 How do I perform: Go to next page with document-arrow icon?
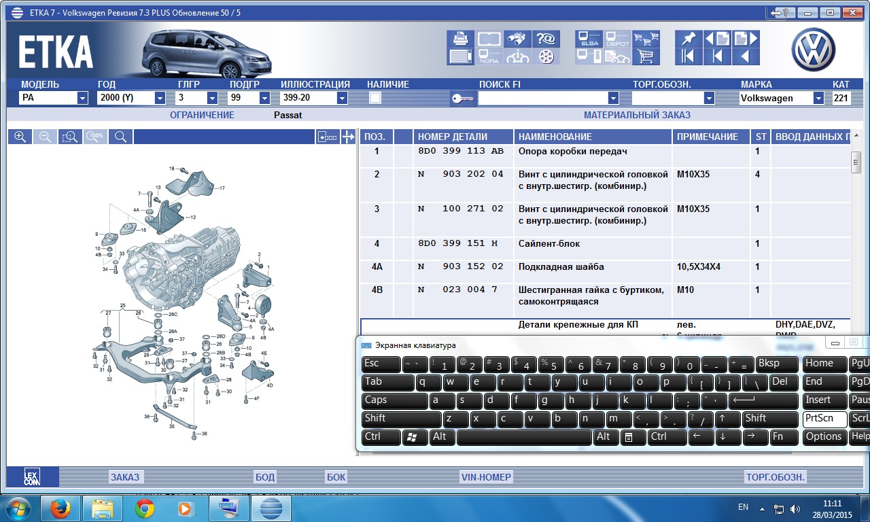(746, 39)
